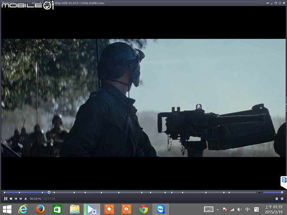Open player control panel gear icon
The width and height of the screenshot is (287, 215).
282,199
